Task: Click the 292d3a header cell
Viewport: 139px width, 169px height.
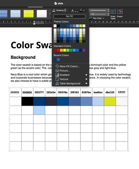Action: pos(51,92)
